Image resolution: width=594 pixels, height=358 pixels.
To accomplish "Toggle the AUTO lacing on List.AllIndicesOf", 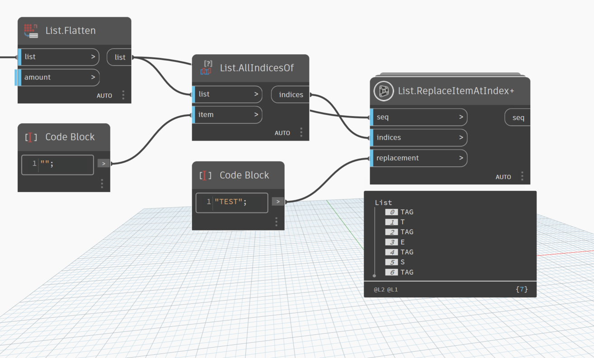I will click(282, 132).
